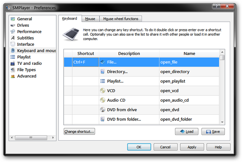Select the open_playlist name cell
Viewport: 242px width, 162px height.
point(189,81)
